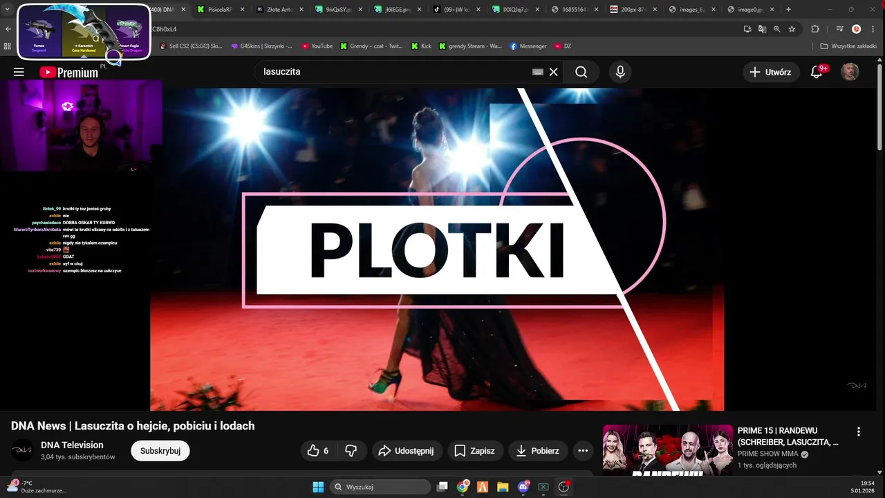Translate this page icon in address bar
Viewport: 885px width, 498px height.
tap(762, 29)
